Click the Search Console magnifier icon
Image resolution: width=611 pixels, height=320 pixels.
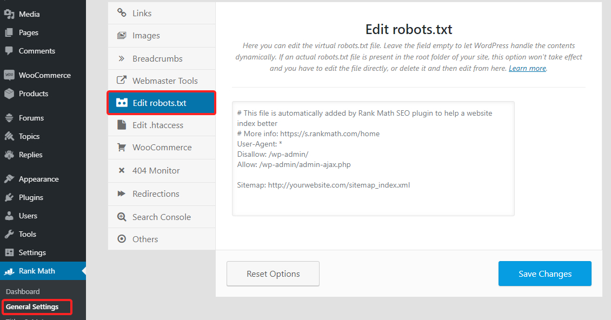(x=122, y=217)
